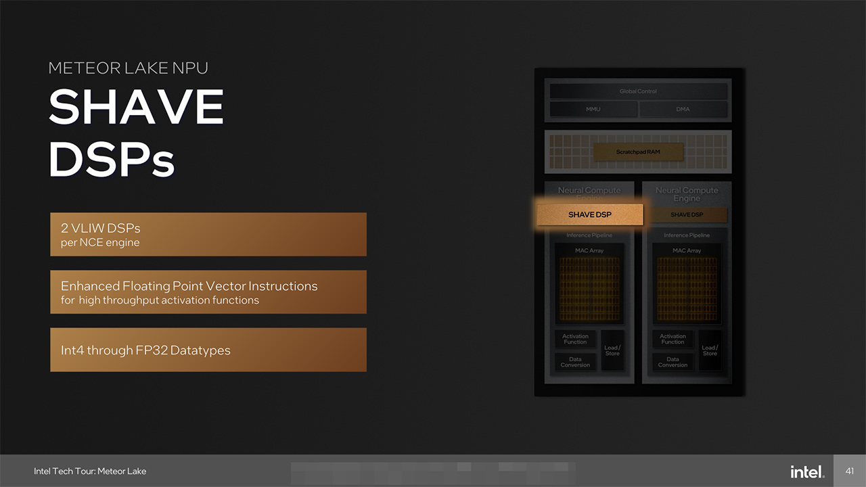Select the right Data Conversion block

673,363
